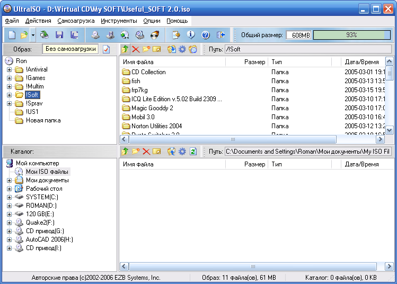Expand the !Antiviral folder node
This screenshot has height=284, width=397.
click(x=9, y=69)
